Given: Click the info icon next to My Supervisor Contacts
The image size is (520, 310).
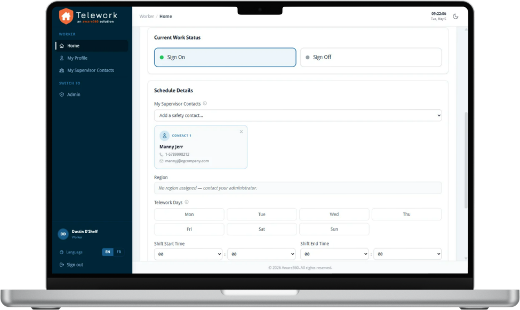Looking at the screenshot, I should pyautogui.click(x=205, y=104).
